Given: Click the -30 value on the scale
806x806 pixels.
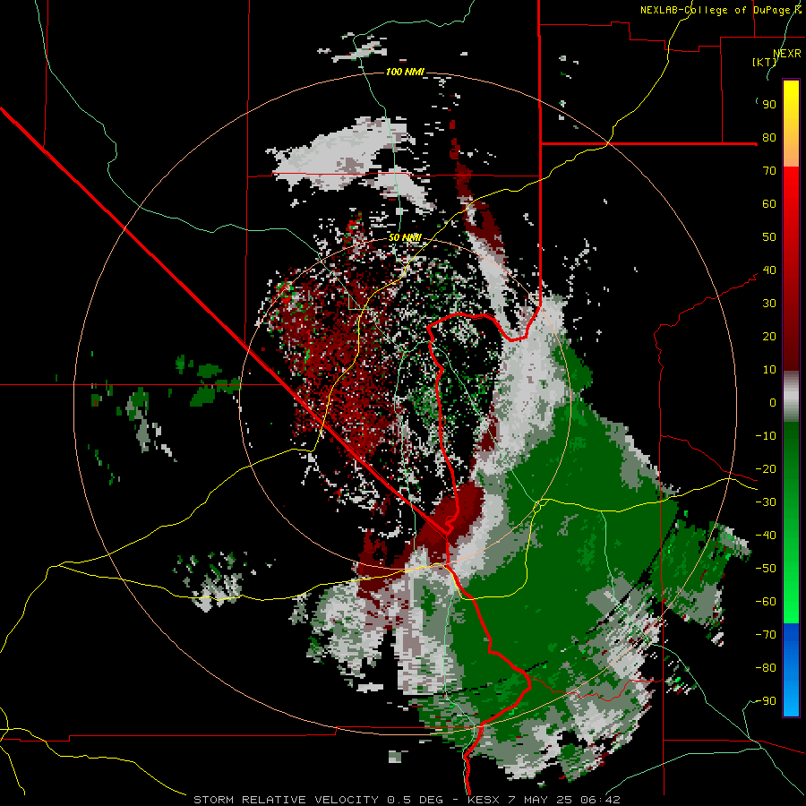Looking at the screenshot, I should (766, 502).
